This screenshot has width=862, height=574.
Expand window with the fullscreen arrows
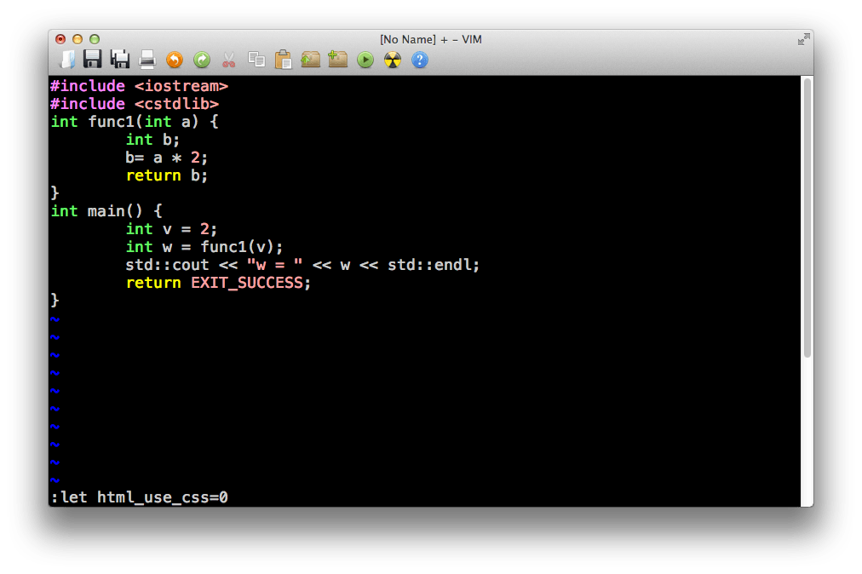(802, 38)
